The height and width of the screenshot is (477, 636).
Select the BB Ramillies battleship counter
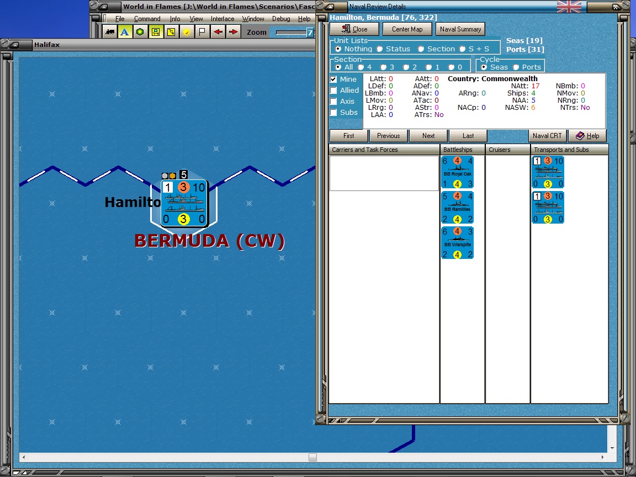457,208
